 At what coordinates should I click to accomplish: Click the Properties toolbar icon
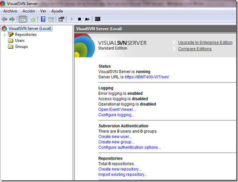pyautogui.click(x=61, y=19)
